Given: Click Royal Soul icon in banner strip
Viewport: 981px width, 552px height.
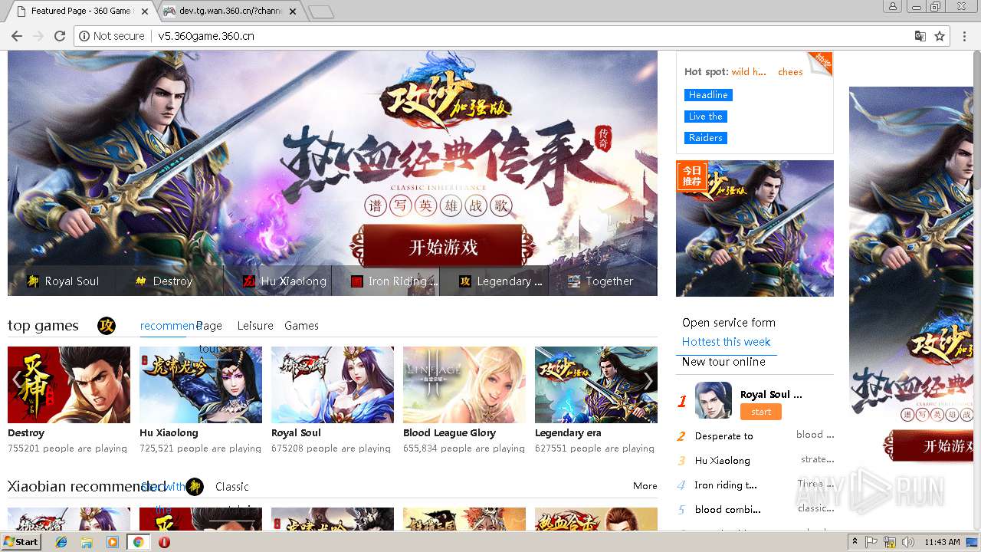Looking at the screenshot, I should point(33,281).
